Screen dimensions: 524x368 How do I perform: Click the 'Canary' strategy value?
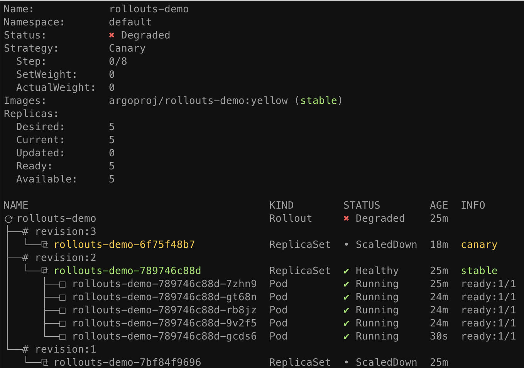pos(127,48)
